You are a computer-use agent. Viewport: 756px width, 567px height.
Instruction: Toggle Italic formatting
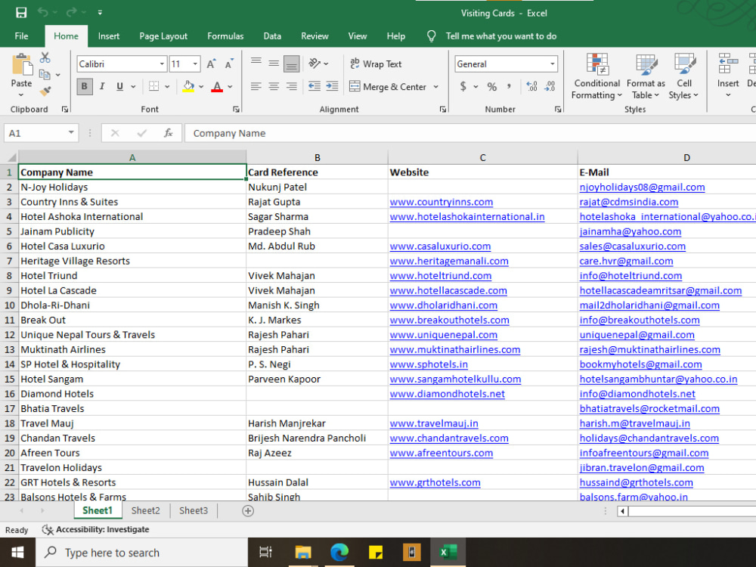(x=102, y=86)
